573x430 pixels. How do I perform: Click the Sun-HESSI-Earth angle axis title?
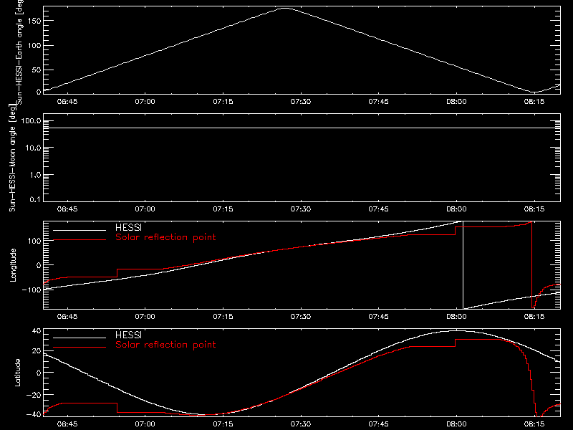[19, 52]
